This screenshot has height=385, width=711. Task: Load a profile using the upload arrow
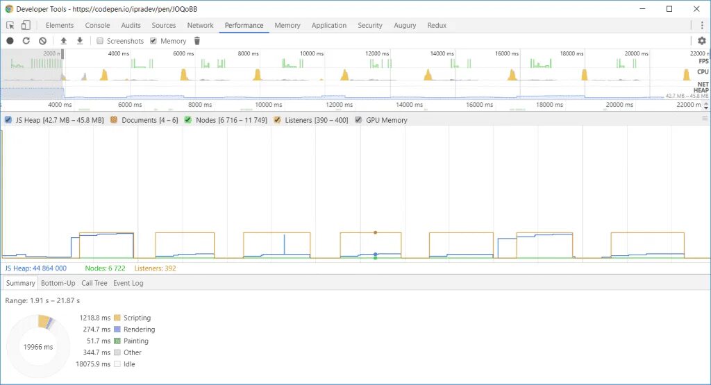point(63,41)
